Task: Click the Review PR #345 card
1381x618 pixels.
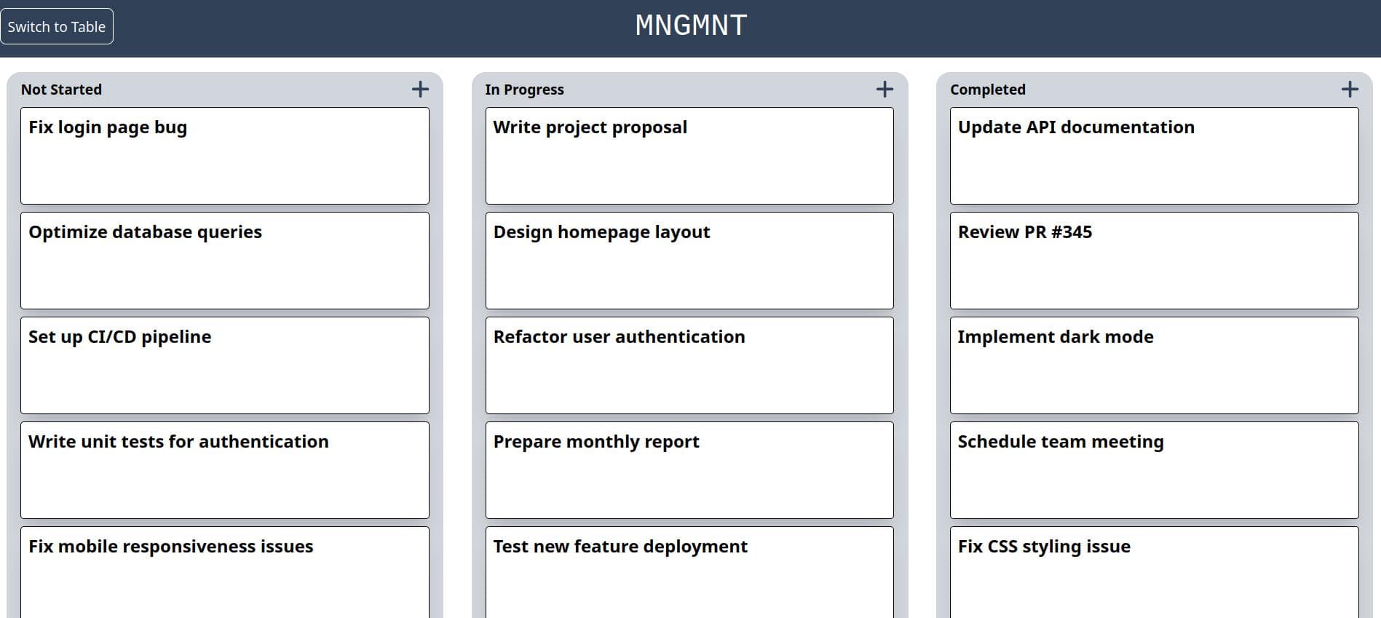Action: click(1154, 261)
